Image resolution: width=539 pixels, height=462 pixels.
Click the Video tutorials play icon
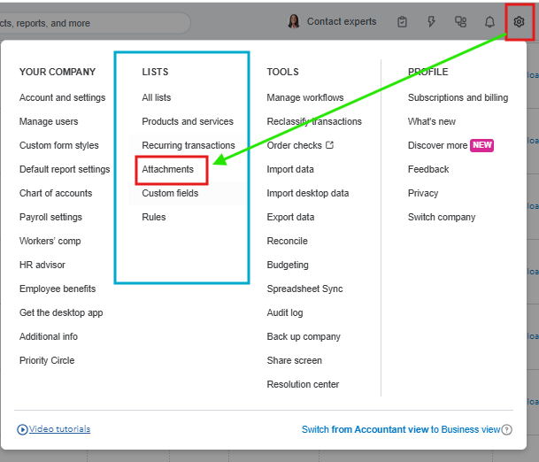[x=22, y=429]
